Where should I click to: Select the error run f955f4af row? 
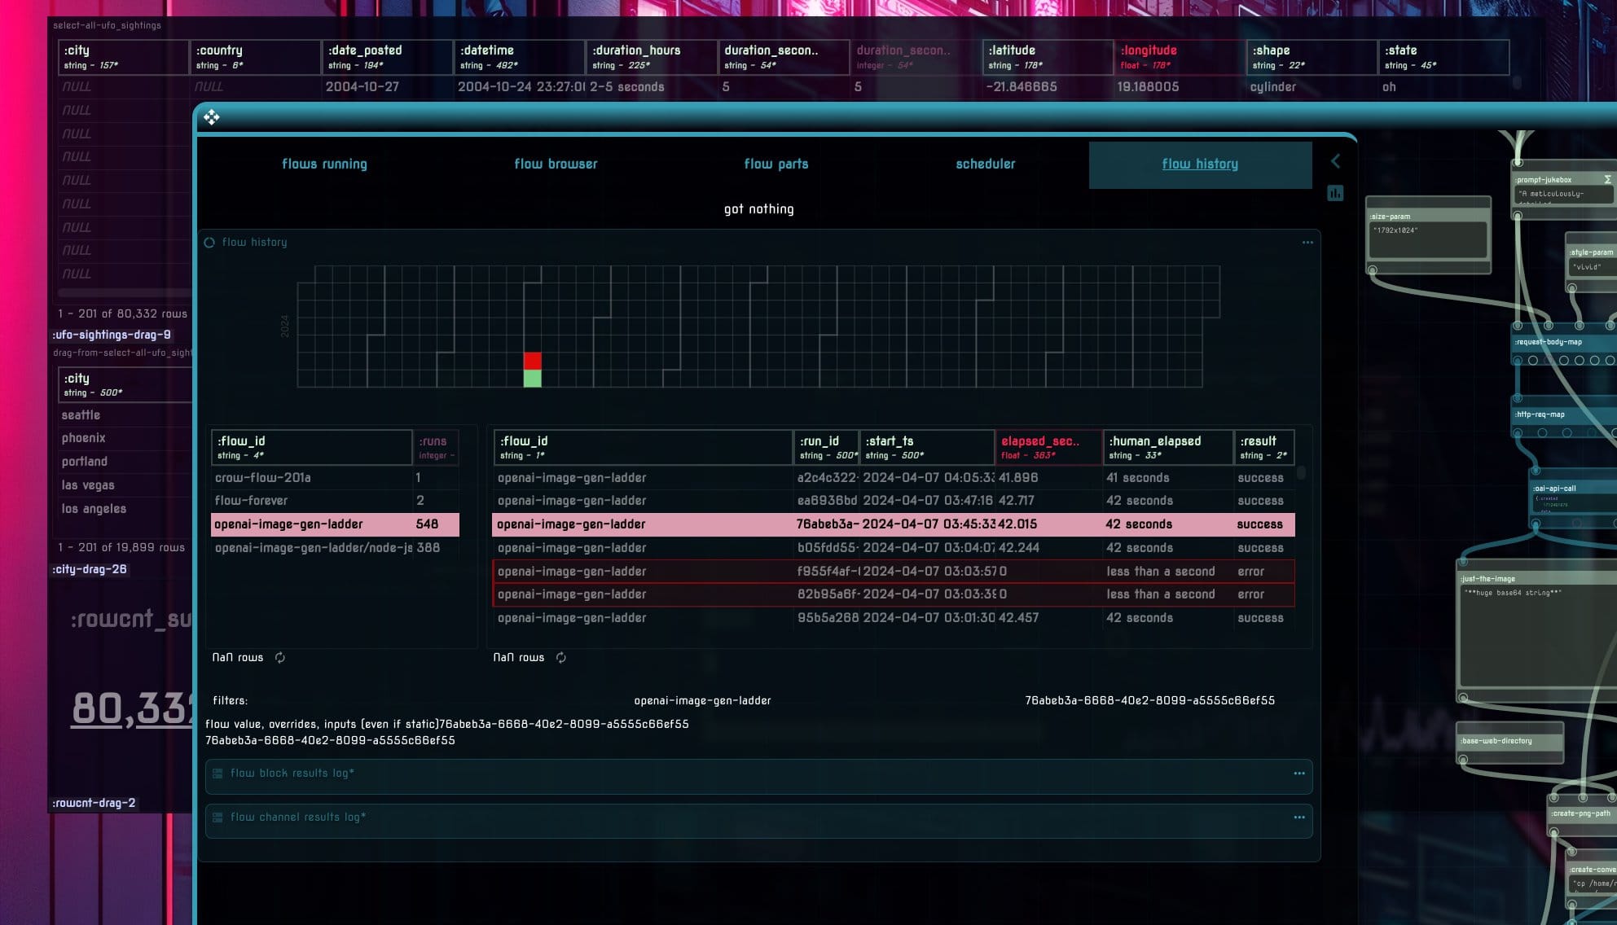tap(894, 572)
